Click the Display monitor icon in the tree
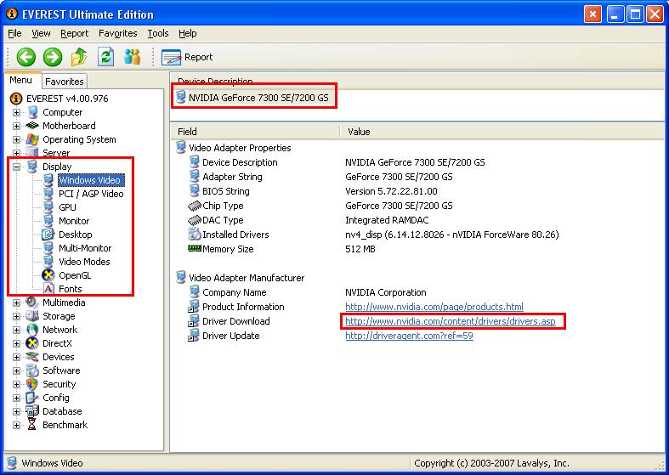 (x=32, y=167)
